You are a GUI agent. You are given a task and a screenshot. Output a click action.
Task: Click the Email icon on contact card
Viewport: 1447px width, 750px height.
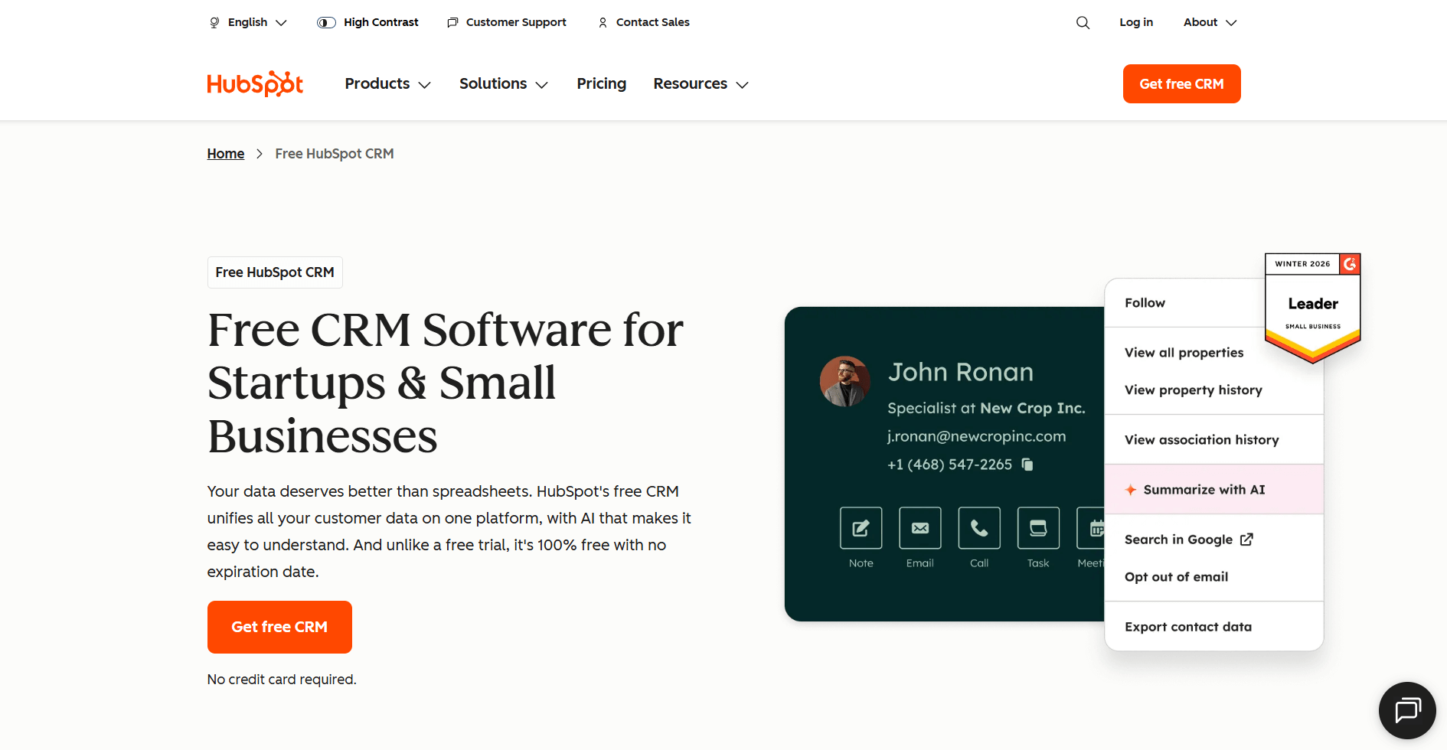point(920,528)
